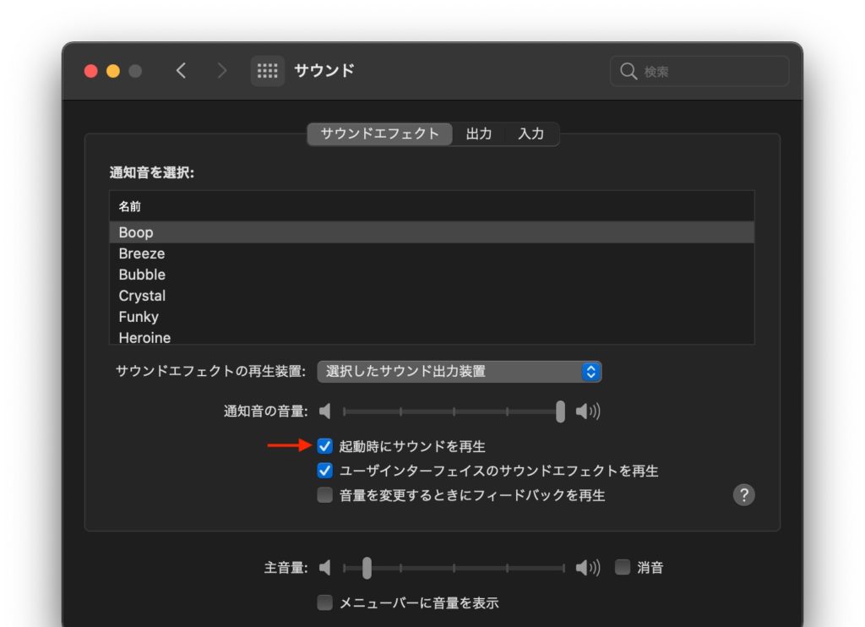Open the サウンドエフェクトの再生装置 dropdown
Viewport: 865px width, 627px height.
(460, 372)
